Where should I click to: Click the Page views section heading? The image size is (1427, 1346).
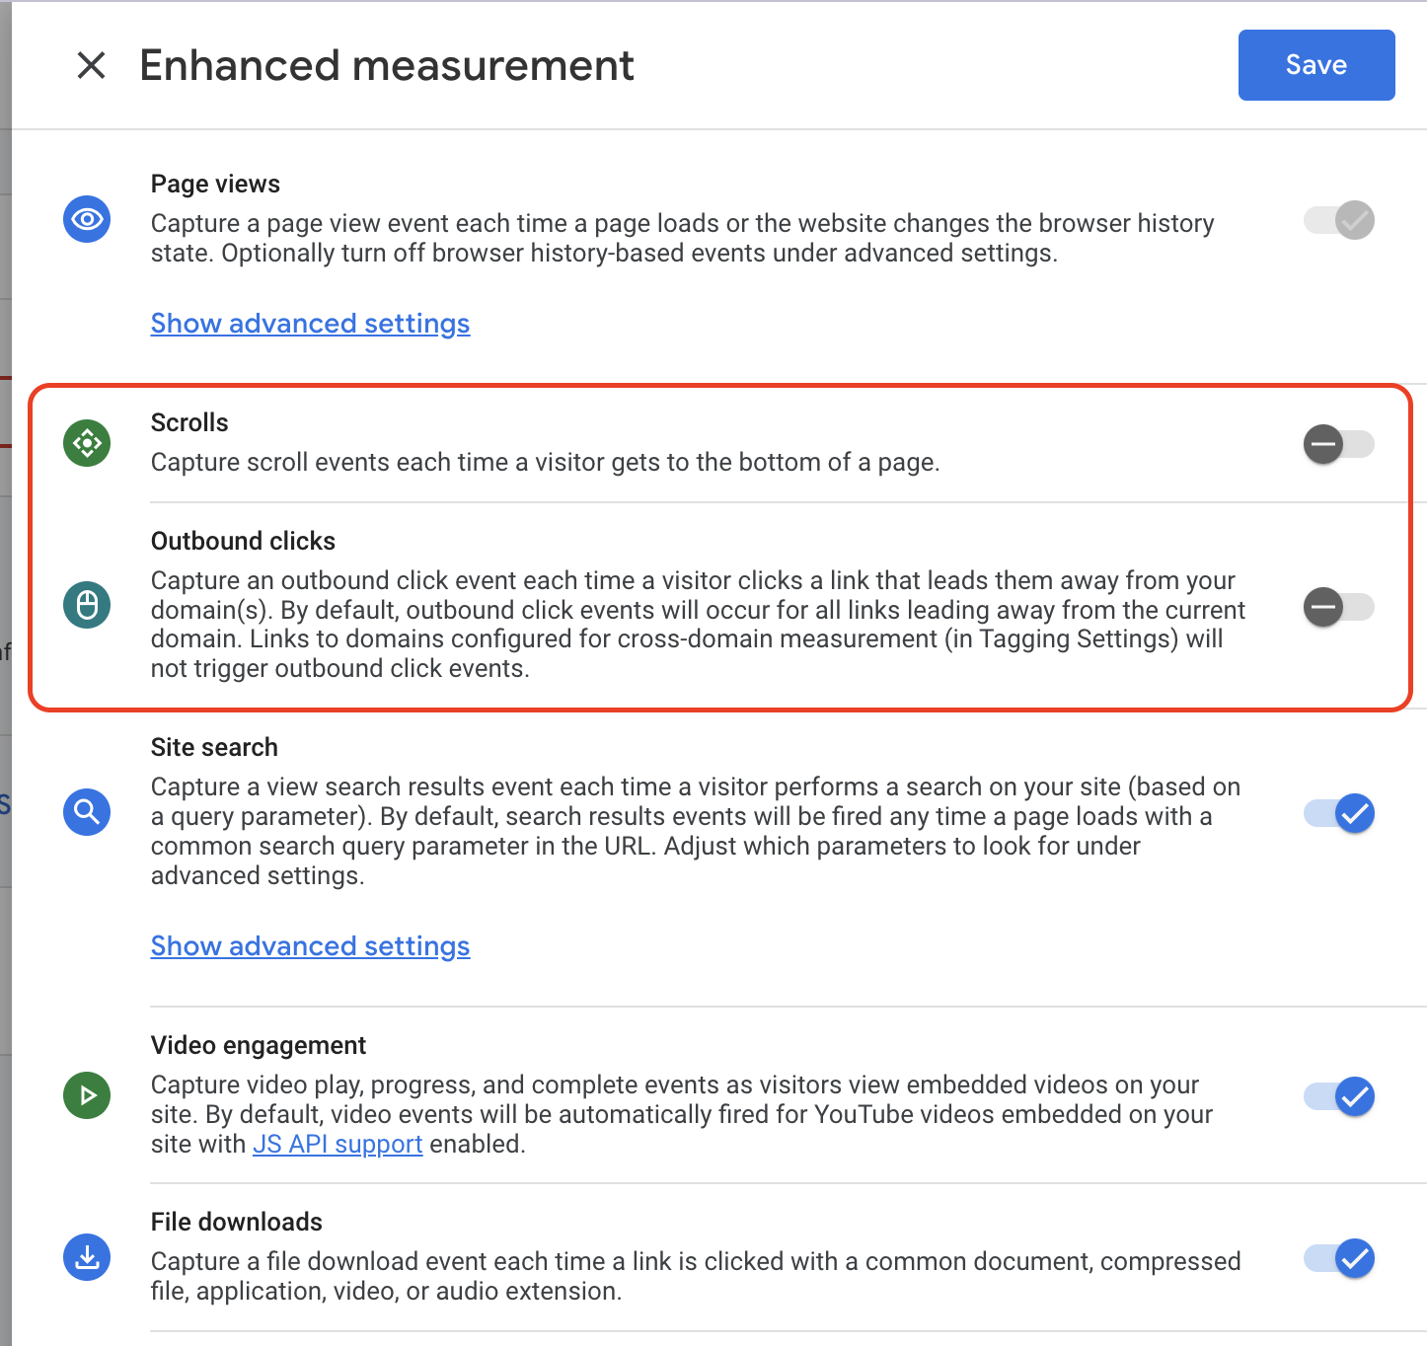[x=214, y=184]
